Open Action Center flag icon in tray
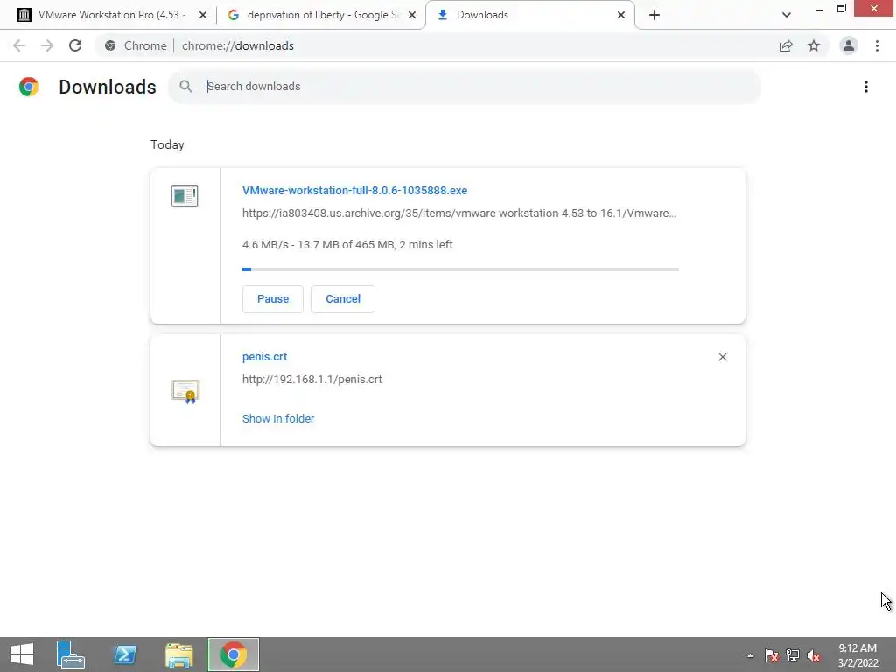The width and height of the screenshot is (896, 672). (772, 655)
